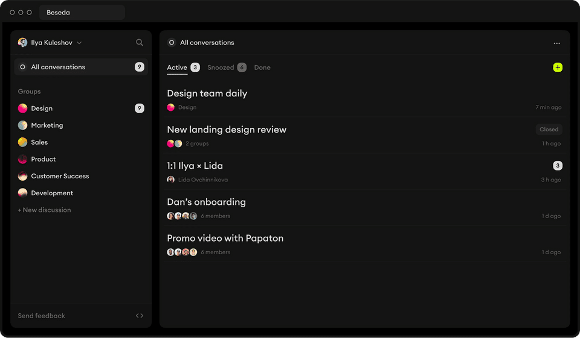Click the Design tag icon under Design team daily
Screen dimensions: 580x338
170,107
